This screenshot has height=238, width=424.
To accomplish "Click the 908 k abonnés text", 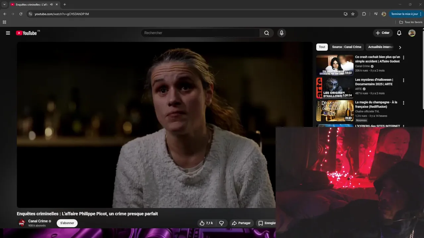I will pyautogui.click(x=37, y=226).
